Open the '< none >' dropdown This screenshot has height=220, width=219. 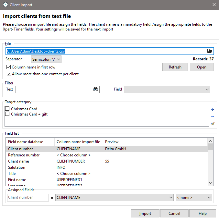tap(194, 197)
